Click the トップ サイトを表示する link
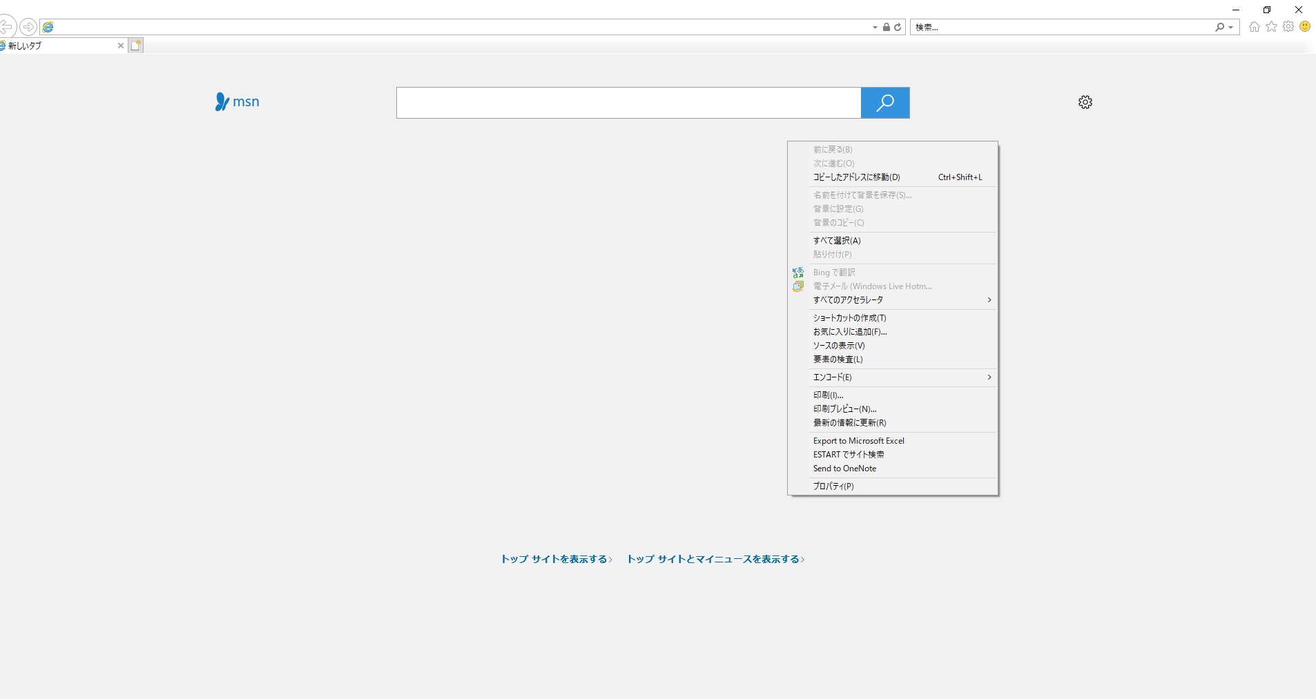This screenshot has height=699, width=1316. (x=556, y=560)
